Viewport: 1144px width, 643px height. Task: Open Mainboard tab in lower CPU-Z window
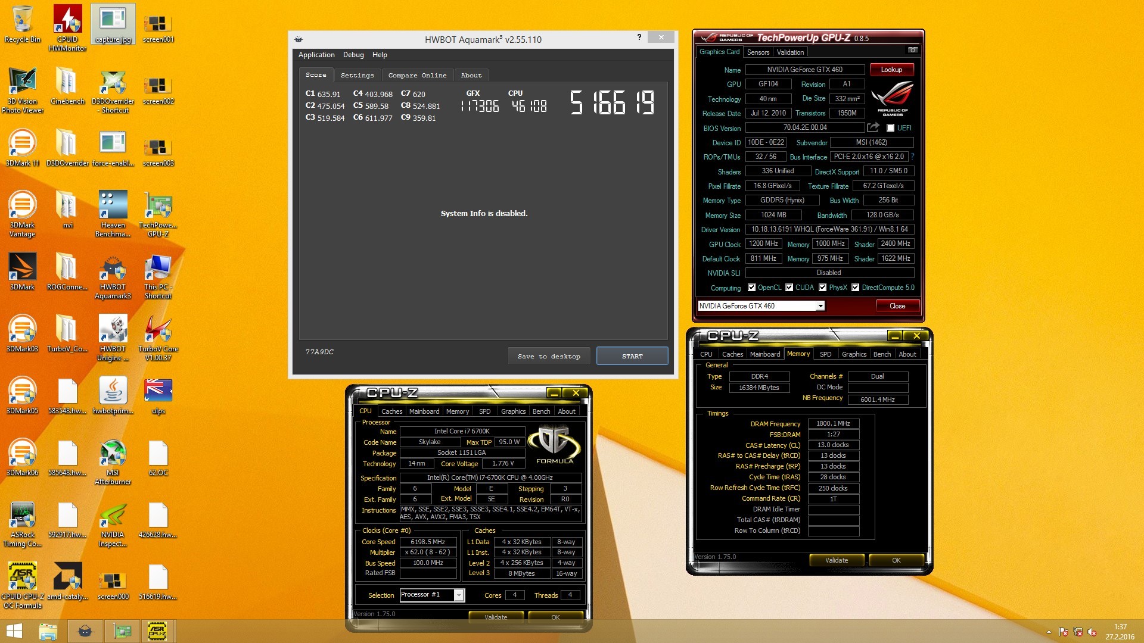[424, 411]
